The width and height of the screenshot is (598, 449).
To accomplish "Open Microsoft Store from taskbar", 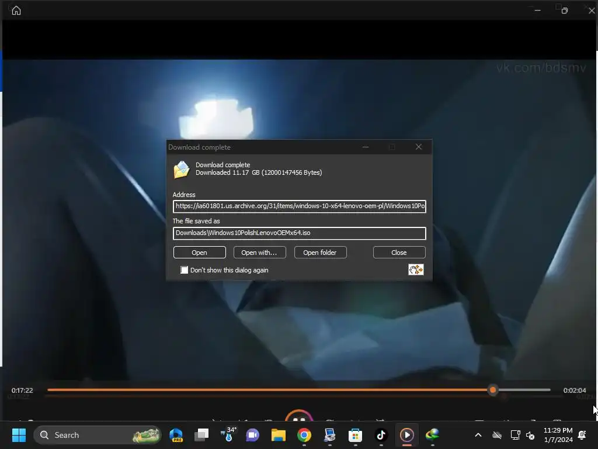I will (355, 435).
